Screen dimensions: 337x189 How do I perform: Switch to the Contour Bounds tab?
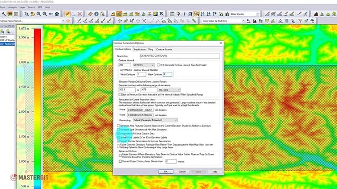point(164,49)
